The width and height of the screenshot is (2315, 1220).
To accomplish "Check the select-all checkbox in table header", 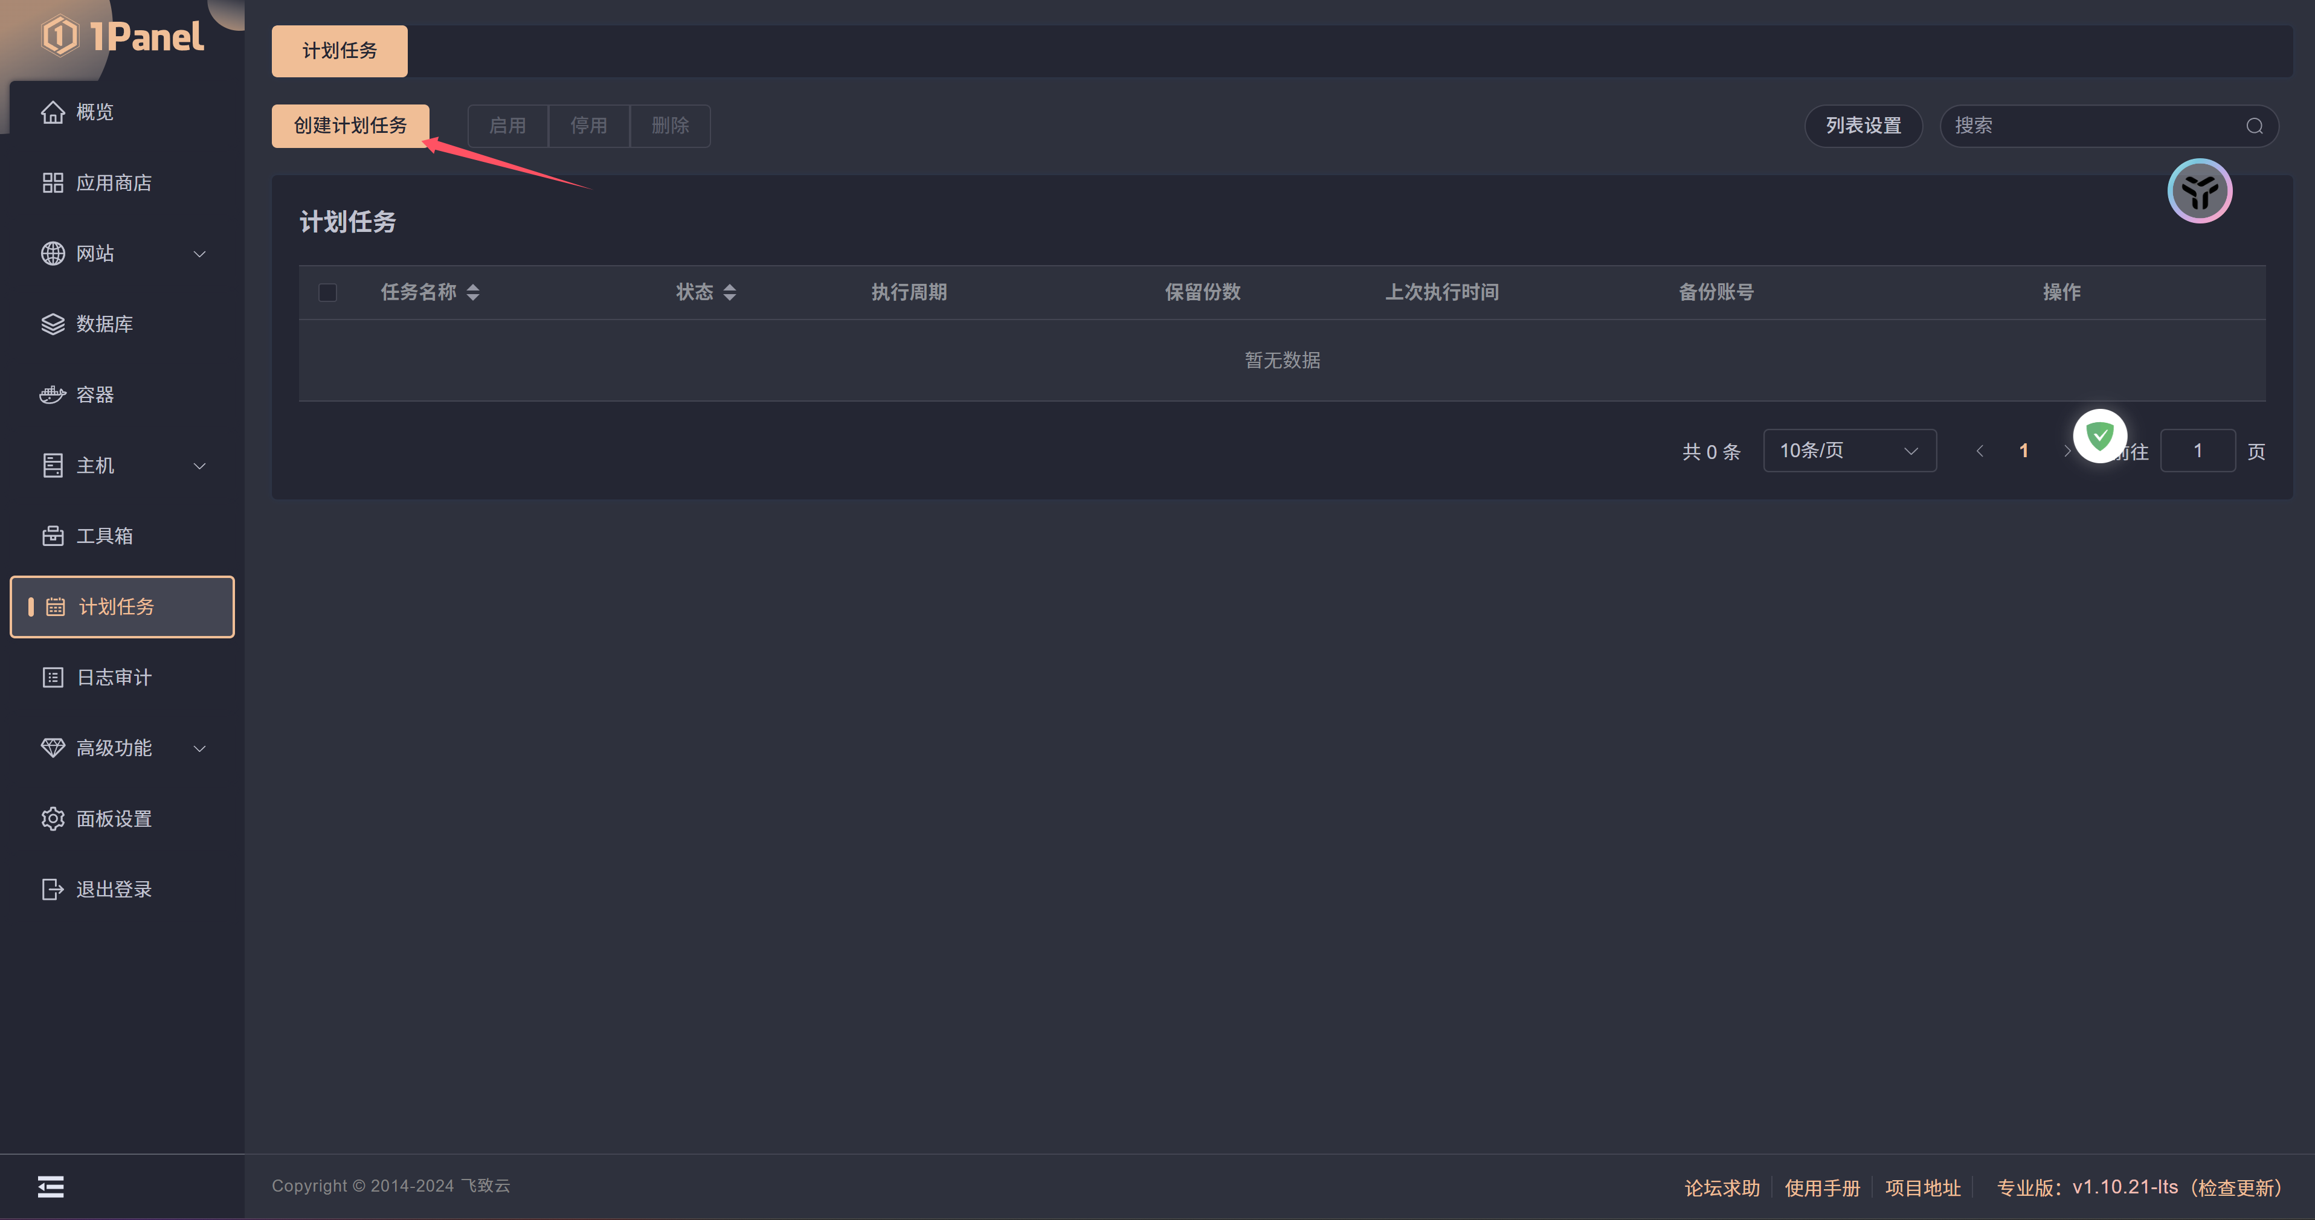I will 327,292.
